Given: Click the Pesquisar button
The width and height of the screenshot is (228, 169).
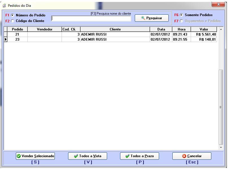Looking at the screenshot, I should click(x=152, y=18).
